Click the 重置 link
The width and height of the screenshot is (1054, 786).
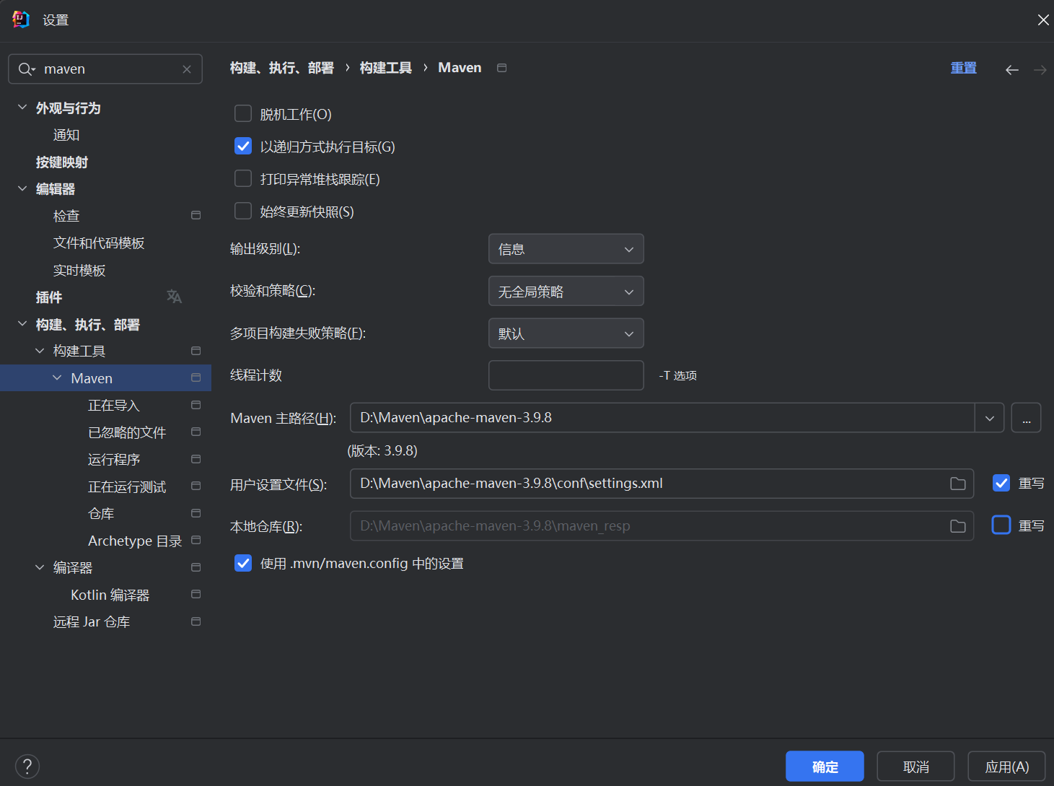point(963,68)
